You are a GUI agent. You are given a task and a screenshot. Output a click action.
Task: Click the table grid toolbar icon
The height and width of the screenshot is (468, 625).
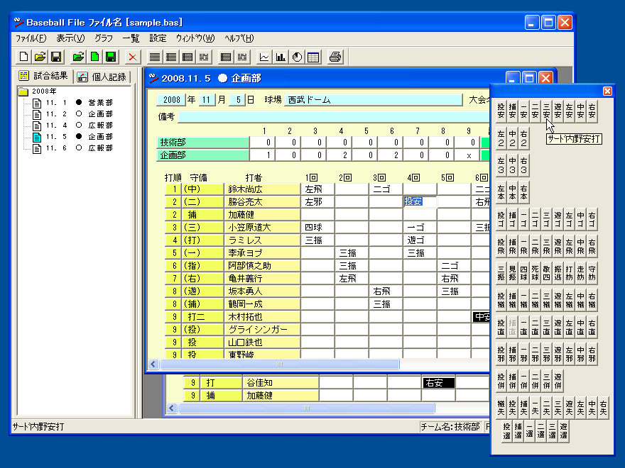click(x=313, y=57)
